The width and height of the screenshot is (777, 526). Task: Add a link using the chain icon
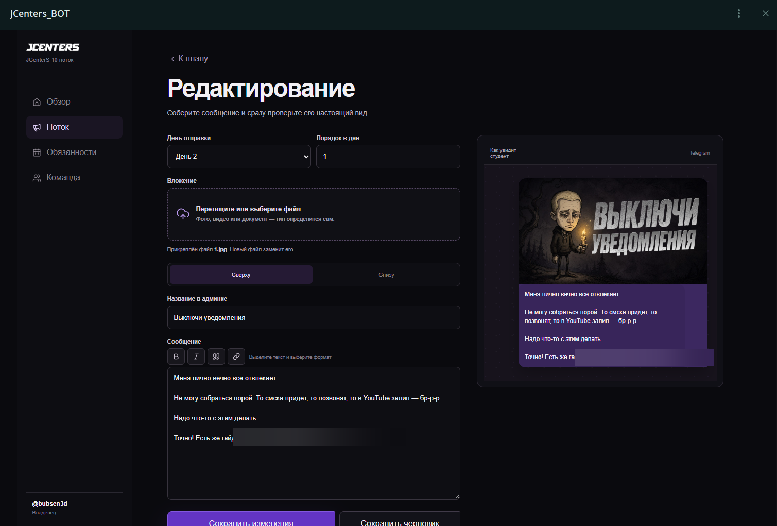[236, 357]
